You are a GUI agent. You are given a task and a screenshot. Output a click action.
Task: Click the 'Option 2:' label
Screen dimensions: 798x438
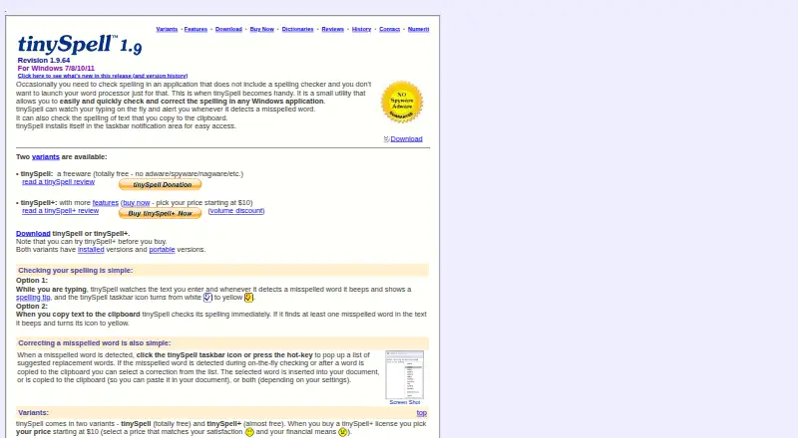(32, 306)
